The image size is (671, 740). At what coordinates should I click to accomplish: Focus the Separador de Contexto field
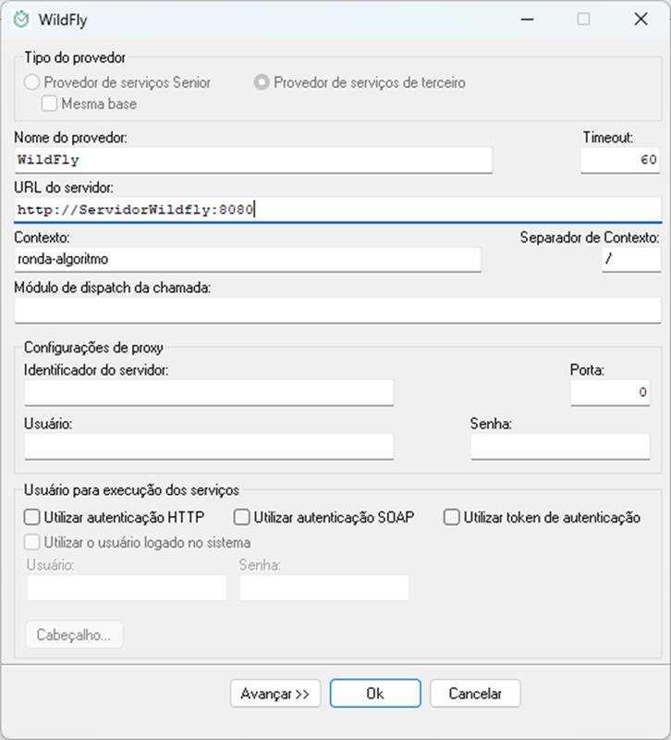630,259
